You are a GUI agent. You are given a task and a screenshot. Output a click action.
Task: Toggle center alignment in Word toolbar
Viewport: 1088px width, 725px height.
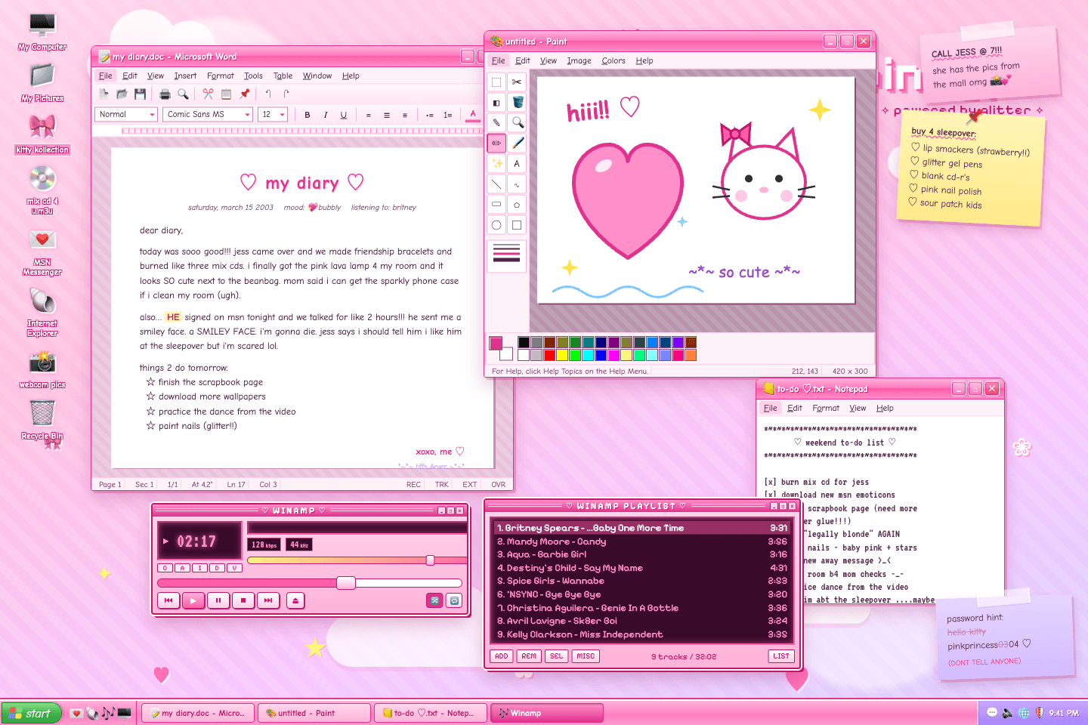point(387,115)
